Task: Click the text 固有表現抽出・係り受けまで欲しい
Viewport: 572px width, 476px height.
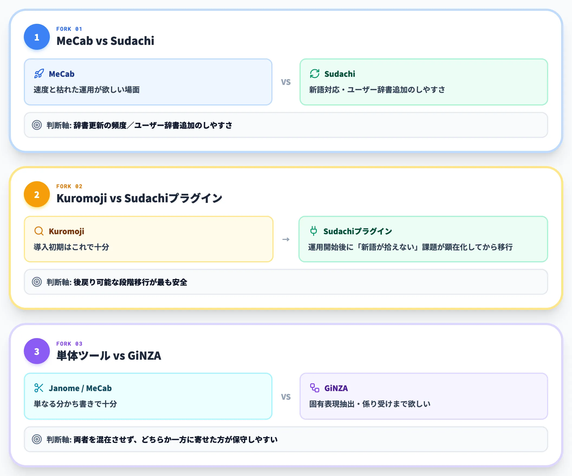Action: pyautogui.click(x=370, y=404)
